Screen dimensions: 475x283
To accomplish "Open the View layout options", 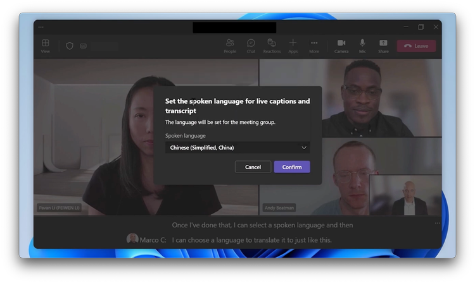I will [46, 46].
